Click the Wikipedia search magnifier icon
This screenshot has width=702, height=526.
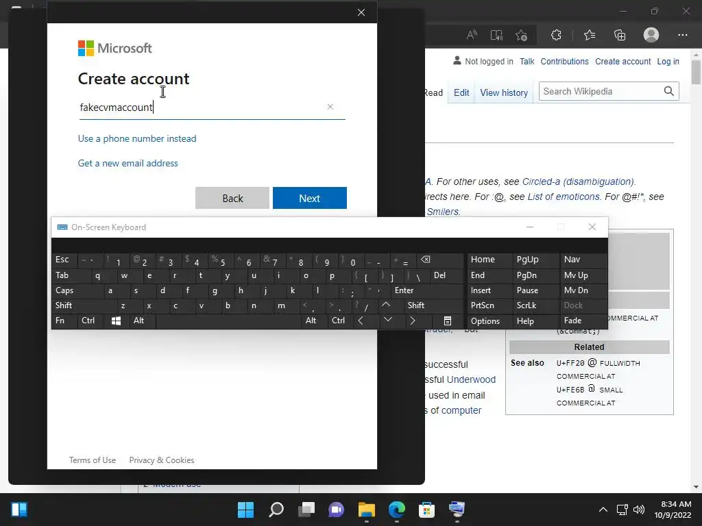coord(668,91)
